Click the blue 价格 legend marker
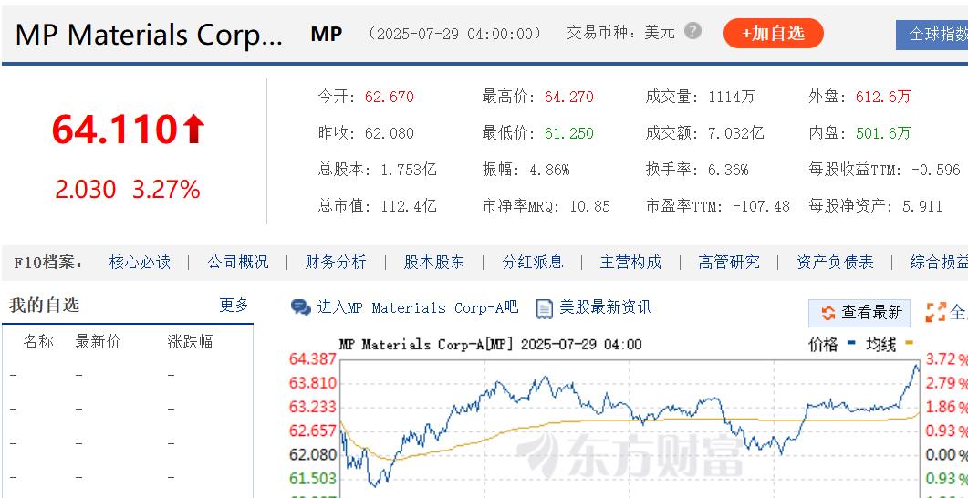 click(x=852, y=344)
